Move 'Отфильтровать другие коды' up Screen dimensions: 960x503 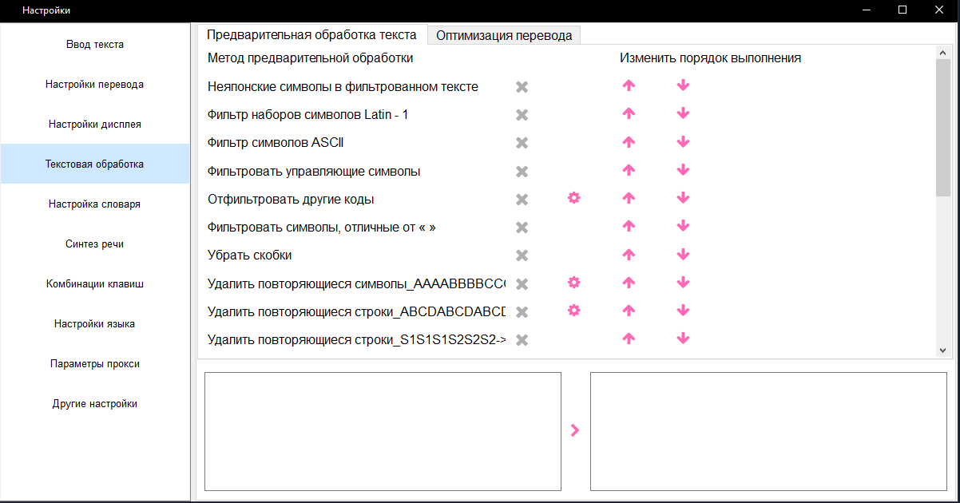pyautogui.click(x=629, y=198)
